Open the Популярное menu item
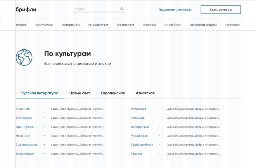256x168 pixels. [x=44, y=25]
